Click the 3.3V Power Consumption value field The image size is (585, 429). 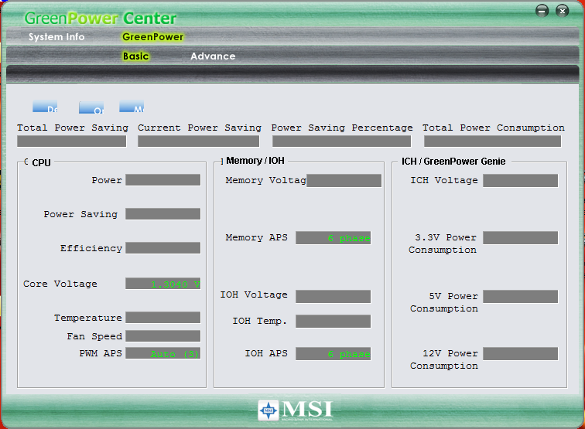(521, 238)
